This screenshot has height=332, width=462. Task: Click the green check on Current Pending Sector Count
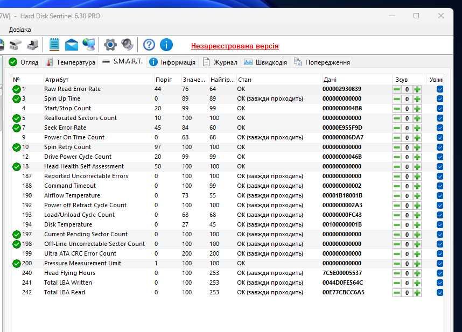17,235
